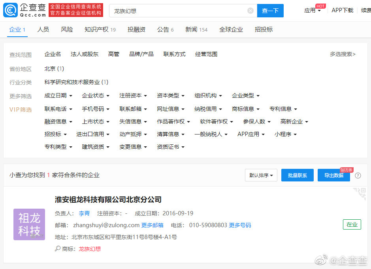
Task: Select search scope 企业名
Action: coord(53,54)
